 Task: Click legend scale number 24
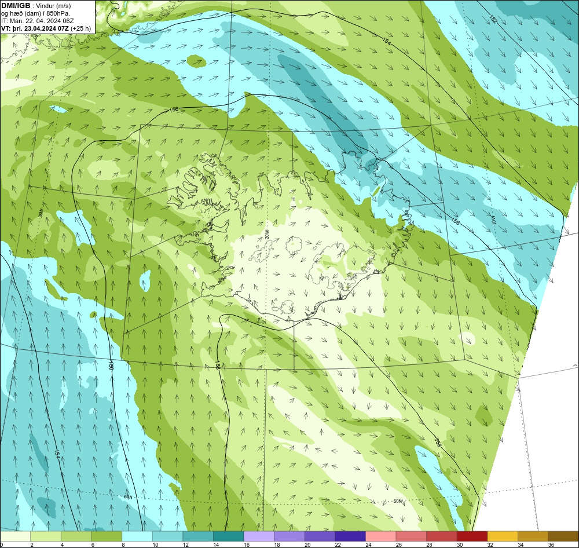[x=368, y=545]
